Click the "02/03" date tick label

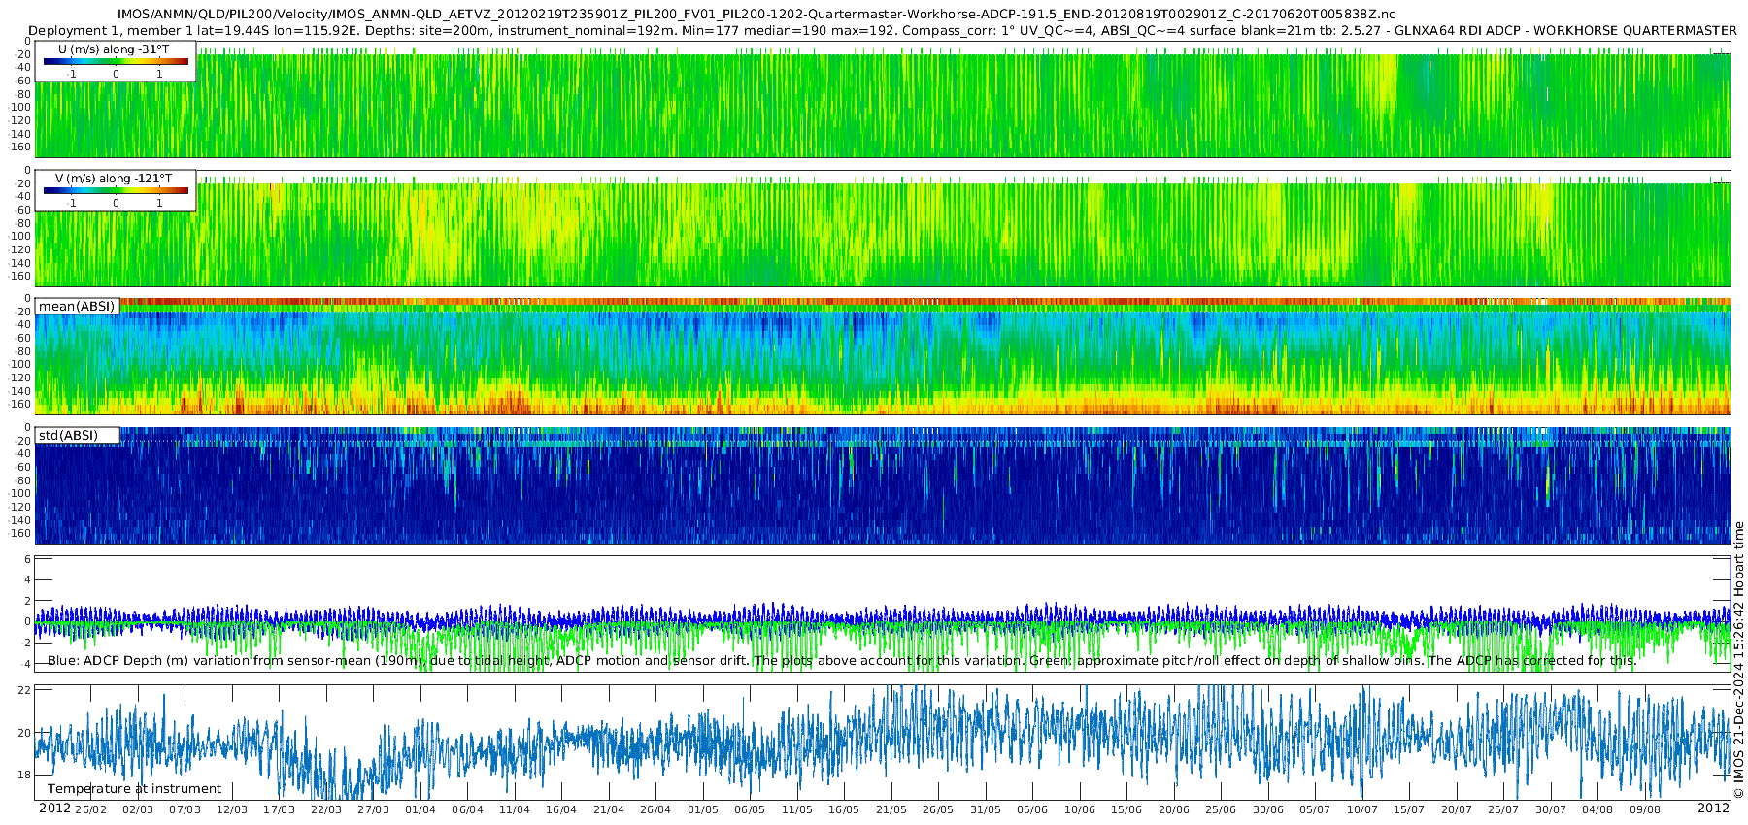[x=138, y=810]
